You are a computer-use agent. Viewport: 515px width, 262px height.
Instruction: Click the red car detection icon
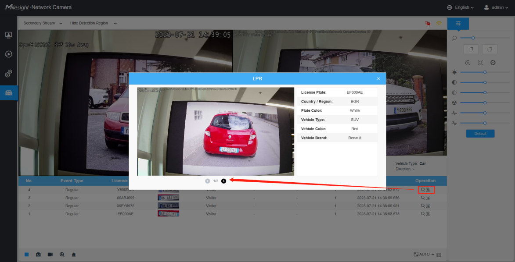[x=428, y=23]
